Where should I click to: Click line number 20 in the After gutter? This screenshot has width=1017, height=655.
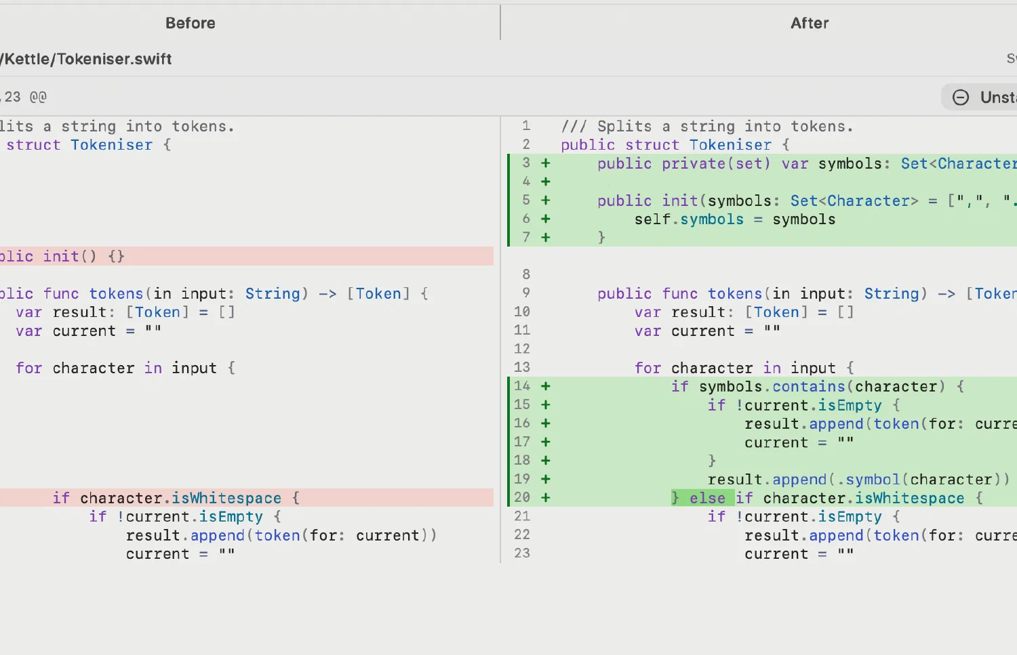(522, 498)
